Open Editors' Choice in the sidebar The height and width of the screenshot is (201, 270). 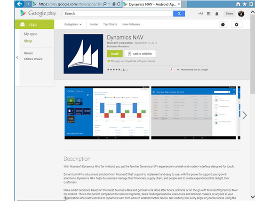click(x=33, y=59)
